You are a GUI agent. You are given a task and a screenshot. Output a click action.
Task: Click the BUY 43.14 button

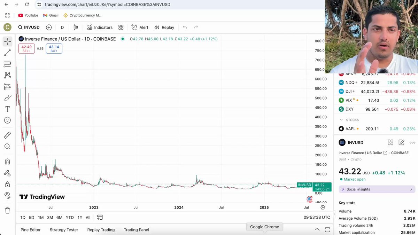point(54,49)
